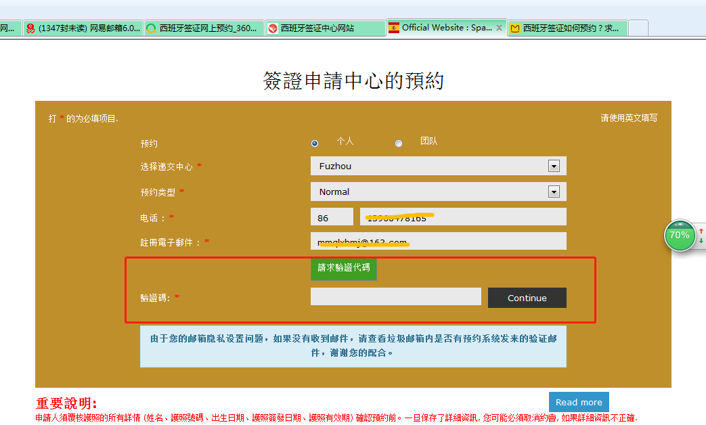Click the 驗證碼 verification code input field
Viewport: 706px width, 425px height.
tap(395, 296)
